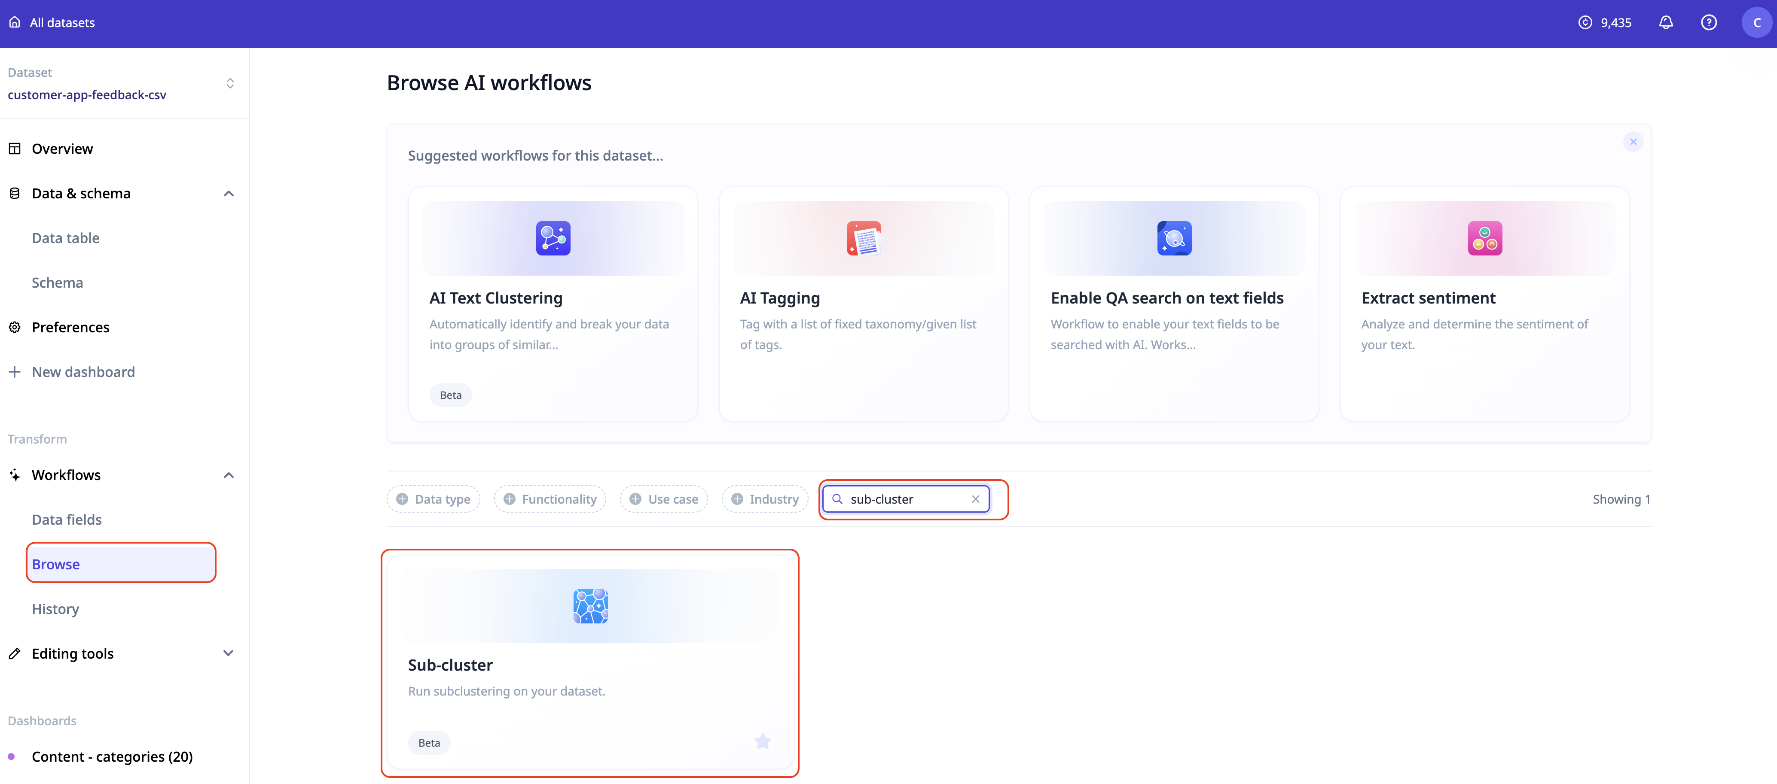Expand the Editing tools section

(228, 653)
